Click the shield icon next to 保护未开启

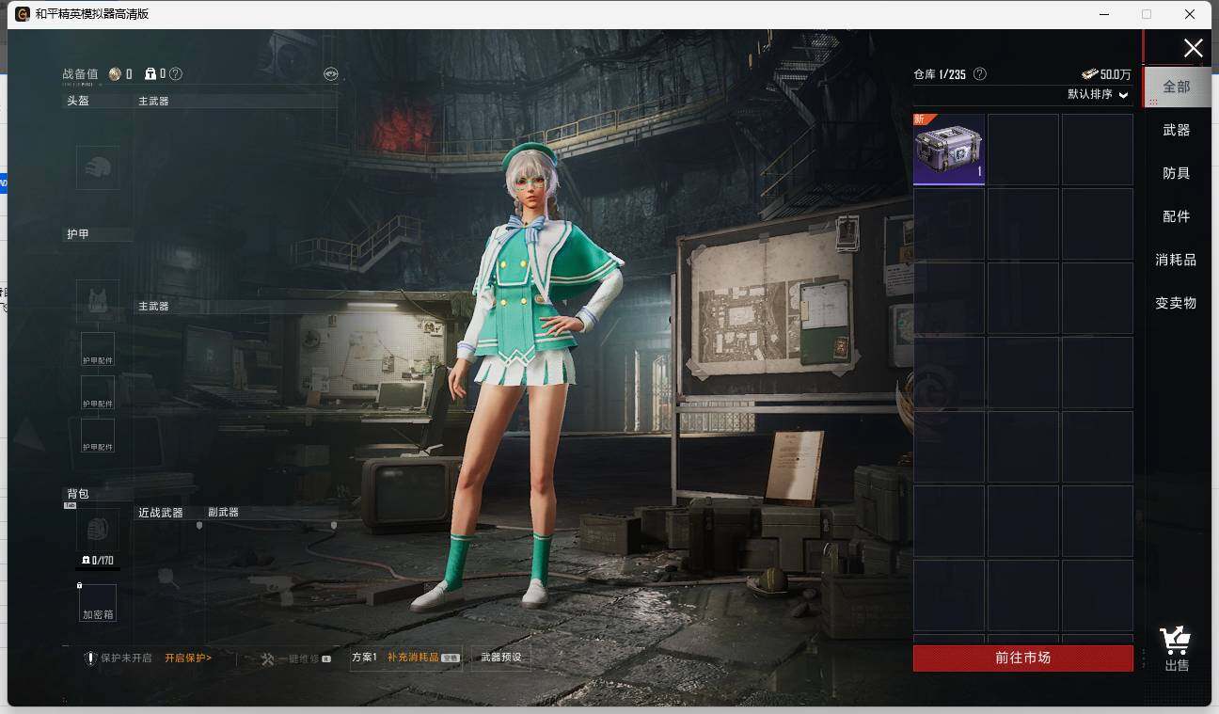[91, 658]
